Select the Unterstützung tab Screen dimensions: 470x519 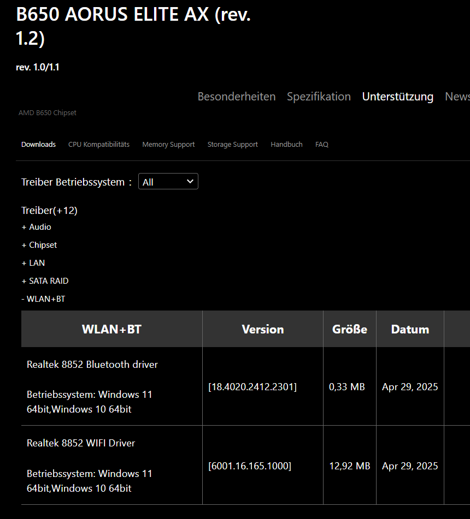(x=398, y=97)
